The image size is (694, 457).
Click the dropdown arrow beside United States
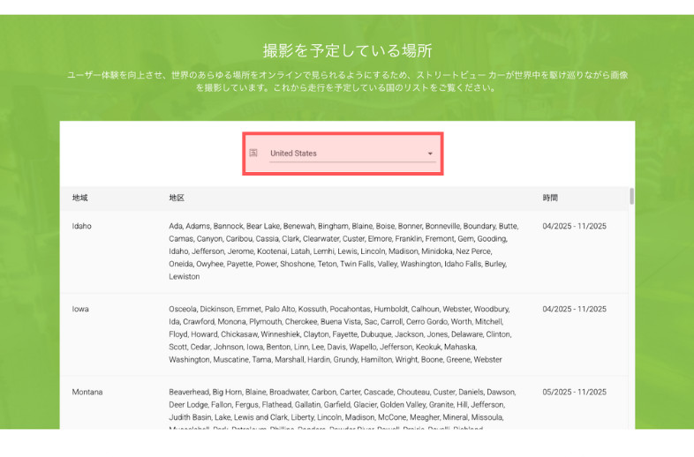coord(430,154)
